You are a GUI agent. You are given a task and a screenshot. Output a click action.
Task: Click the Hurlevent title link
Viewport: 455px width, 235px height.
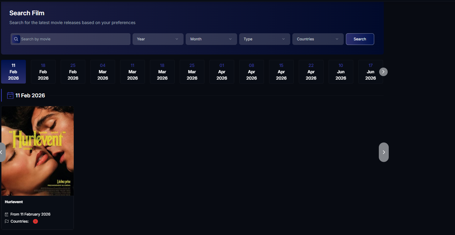pos(14,202)
